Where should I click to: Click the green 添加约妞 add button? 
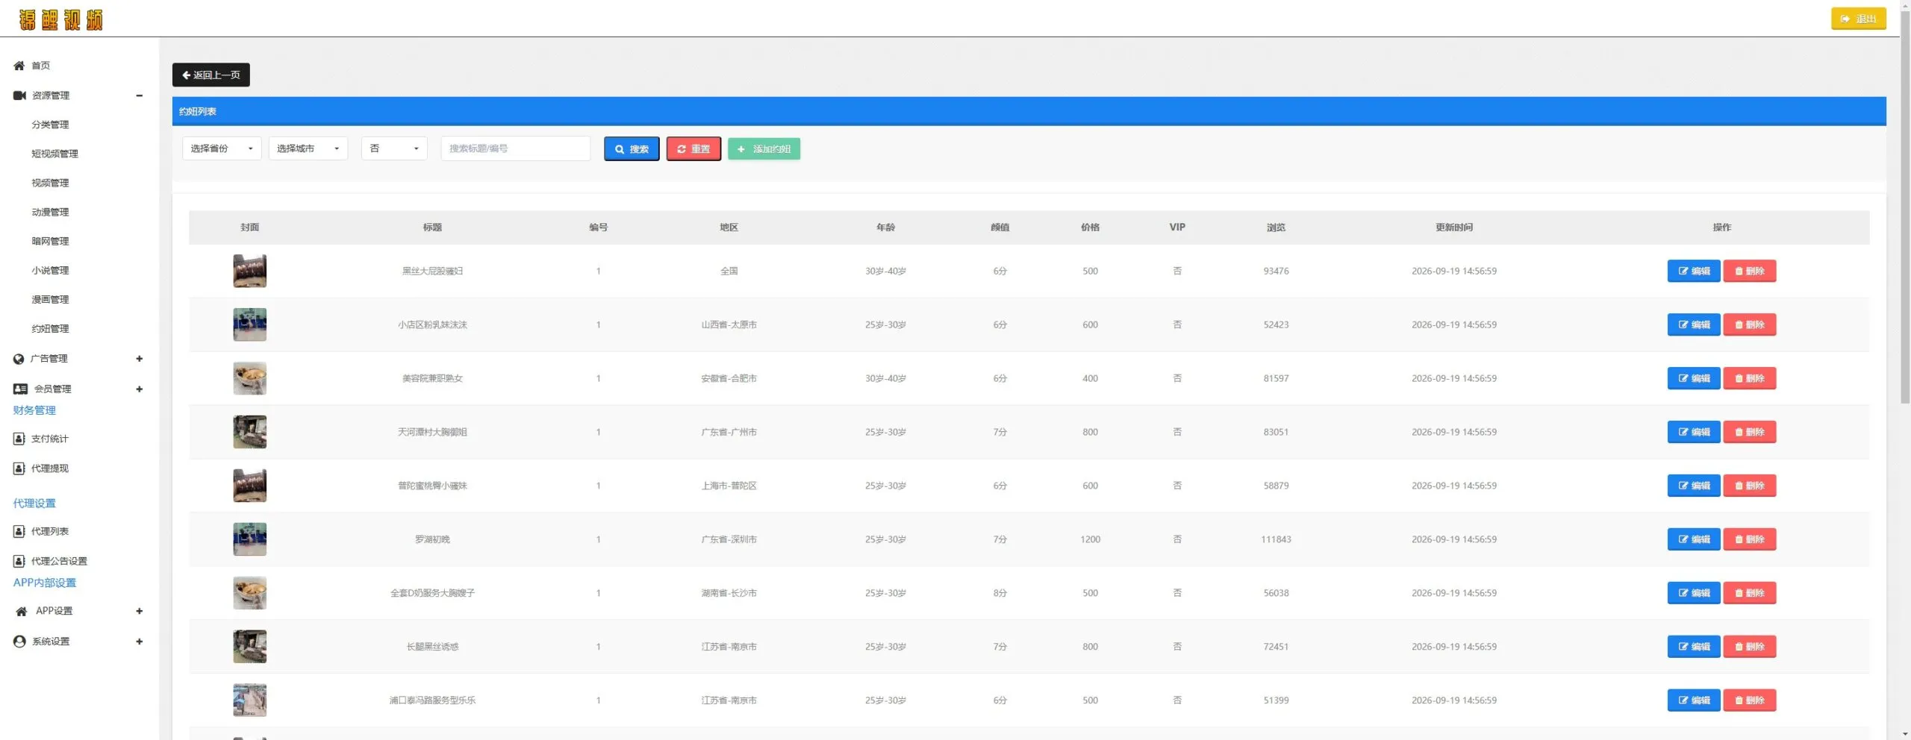click(x=764, y=149)
